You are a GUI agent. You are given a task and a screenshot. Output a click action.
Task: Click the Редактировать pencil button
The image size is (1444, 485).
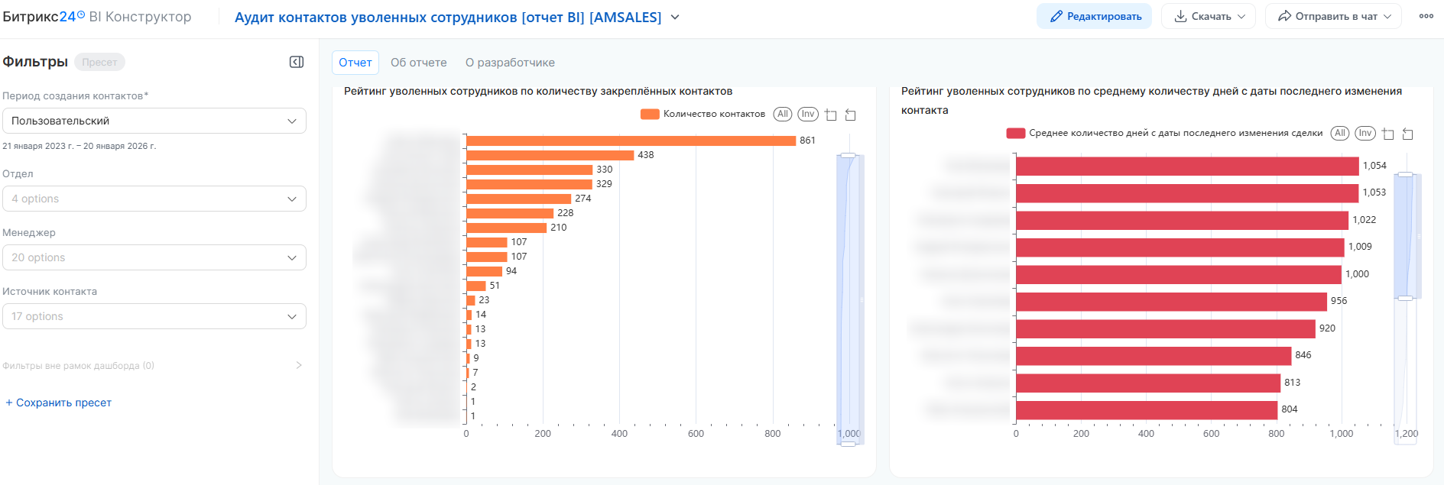pyautogui.click(x=1094, y=16)
